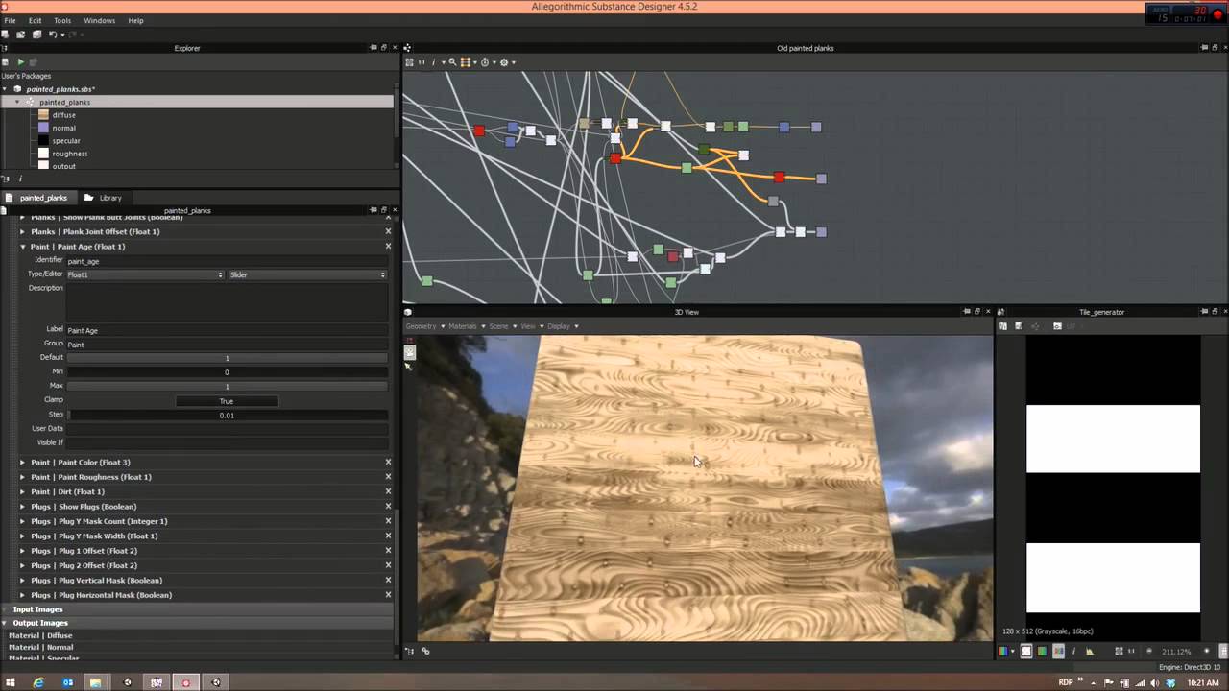Viewport: 1229px width, 691px height.
Task: Click the open package icon in main toolbar
Action: (20, 35)
